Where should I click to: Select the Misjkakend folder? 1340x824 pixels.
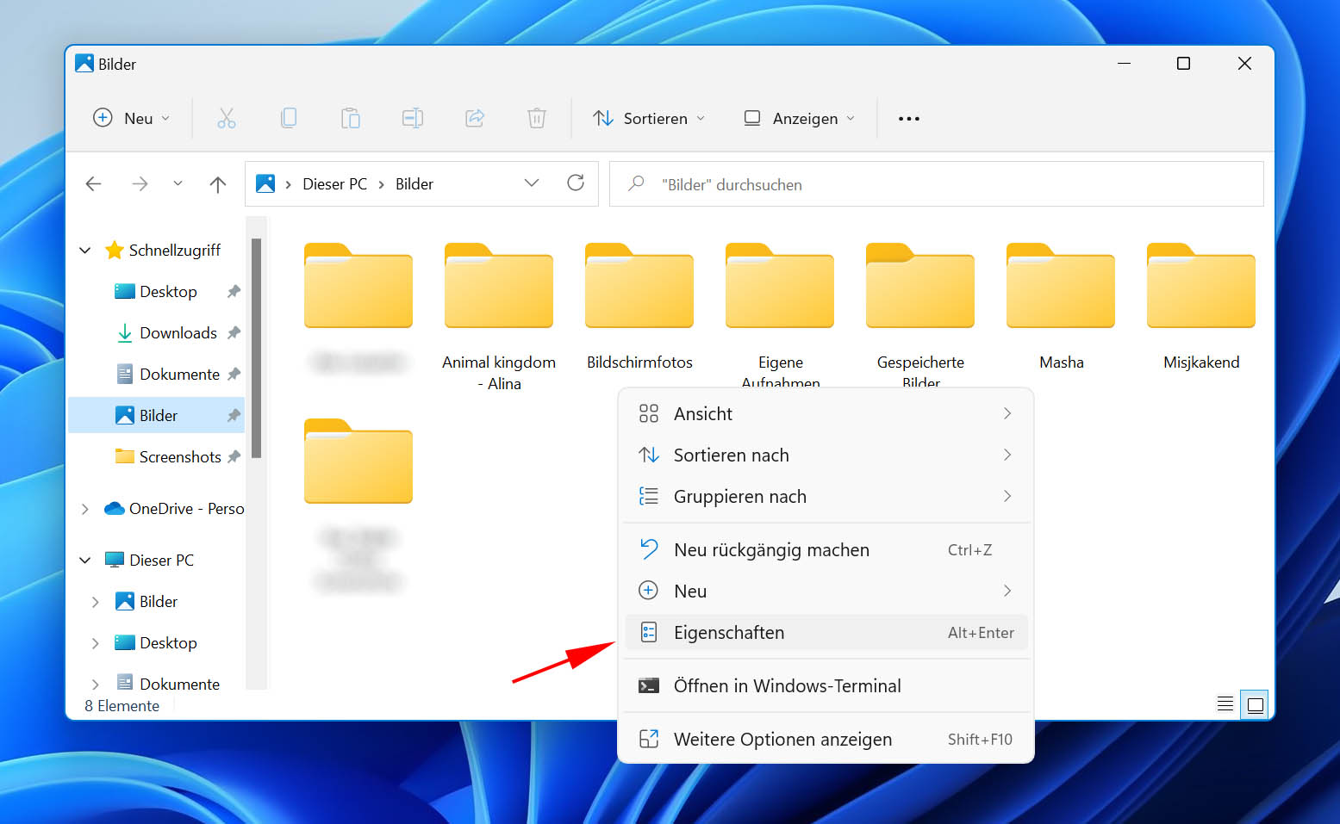pos(1201,307)
